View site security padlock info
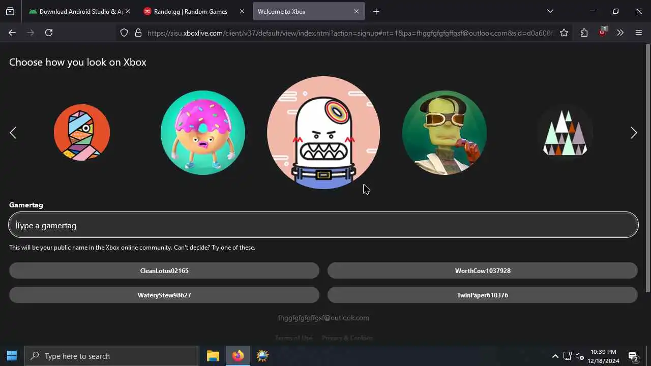651x366 pixels. [x=138, y=33]
